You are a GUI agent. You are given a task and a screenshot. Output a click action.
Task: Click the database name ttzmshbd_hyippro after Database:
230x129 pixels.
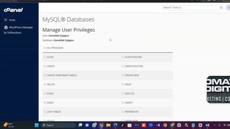click(64, 40)
